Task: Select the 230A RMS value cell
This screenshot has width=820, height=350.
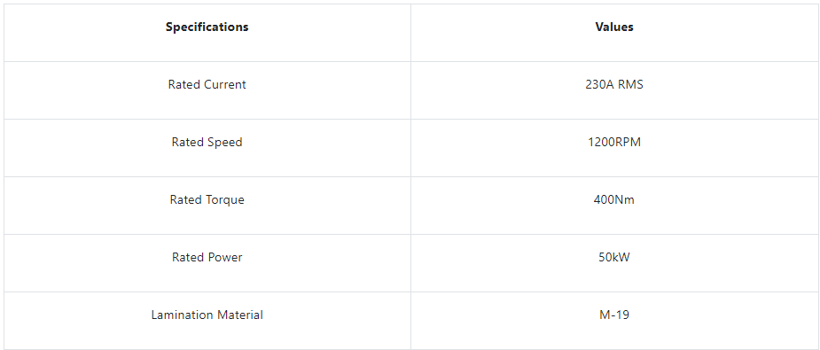Action: [614, 85]
